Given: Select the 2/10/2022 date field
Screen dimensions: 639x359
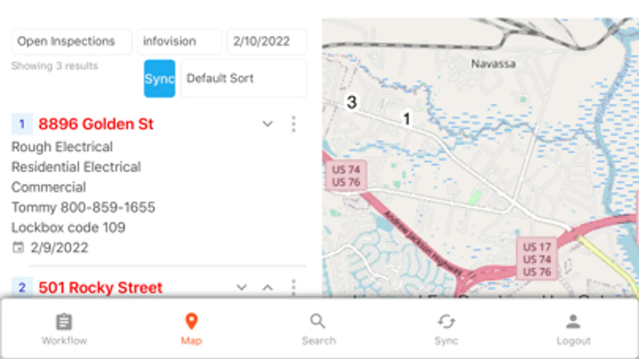Looking at the screenshot, I should [x=267, y=41].
